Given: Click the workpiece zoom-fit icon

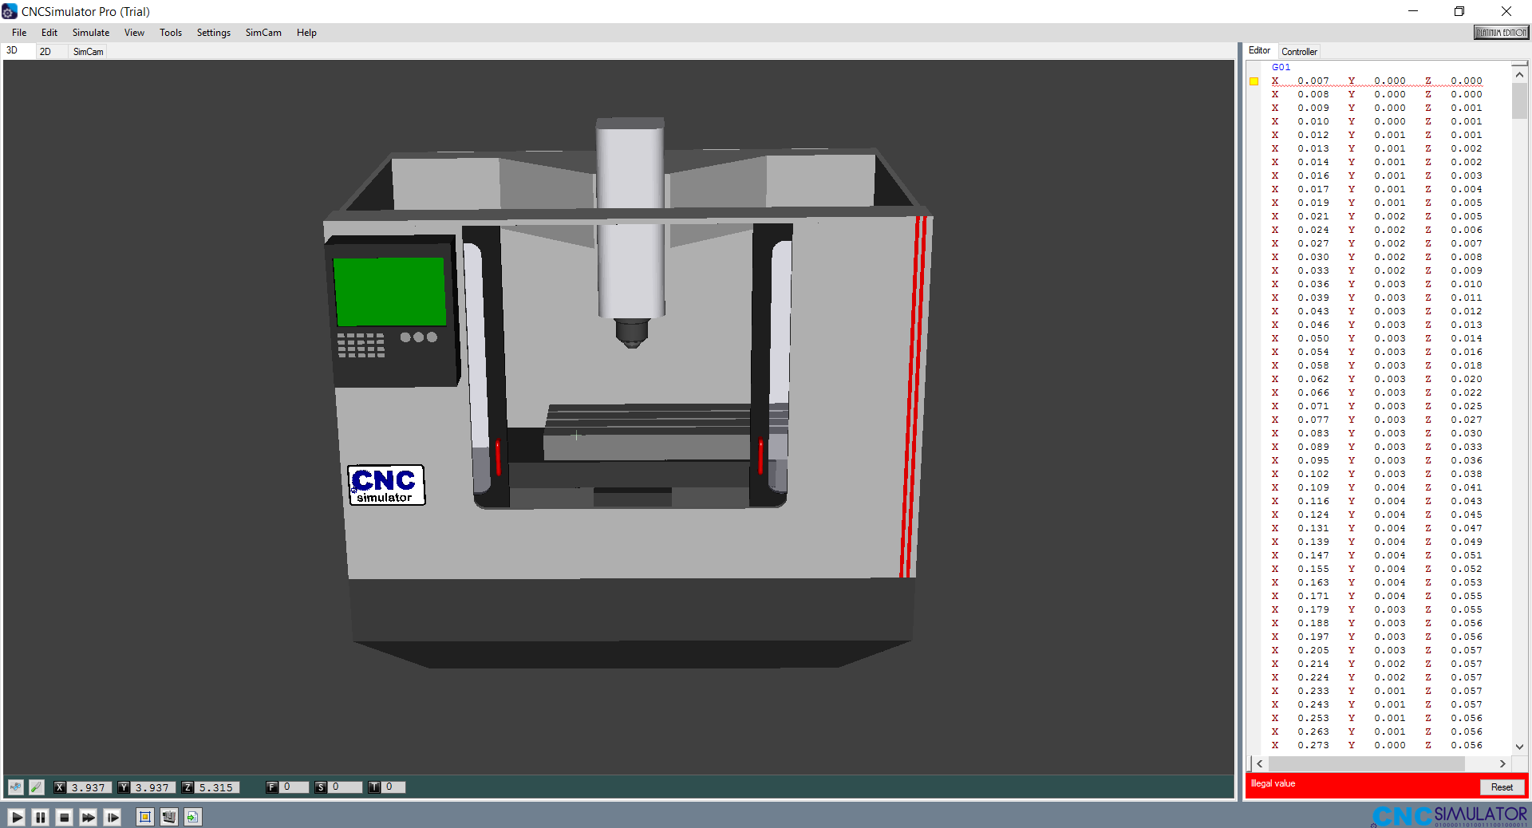Looking at the screenshot, I should pyautogui.click(x=144, y=817).
